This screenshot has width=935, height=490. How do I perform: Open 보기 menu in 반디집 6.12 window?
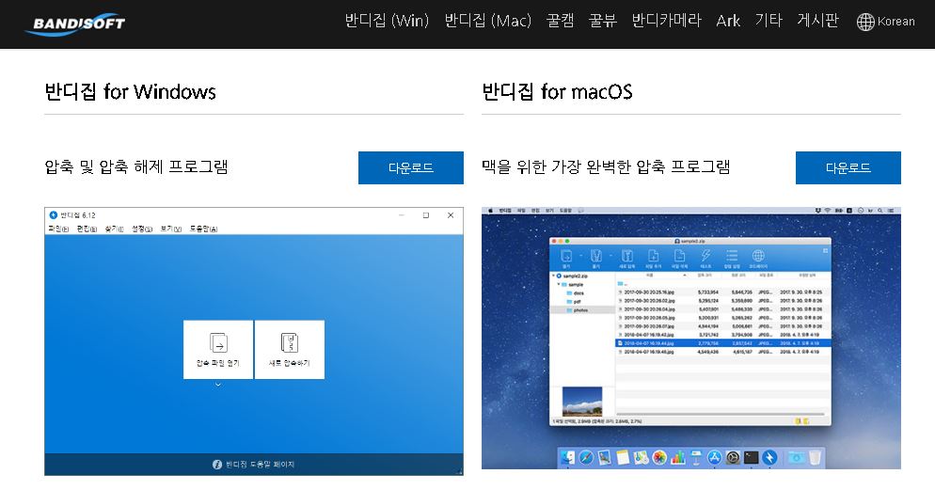point(170,229)
